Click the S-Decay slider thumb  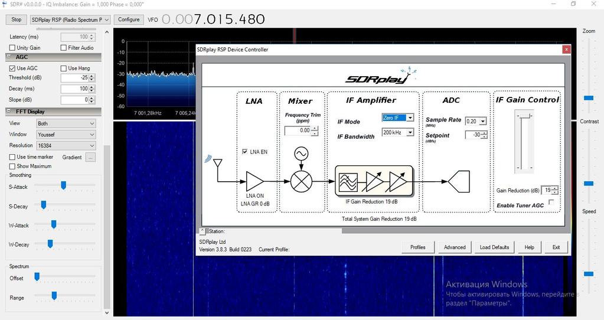coord(44,205)
